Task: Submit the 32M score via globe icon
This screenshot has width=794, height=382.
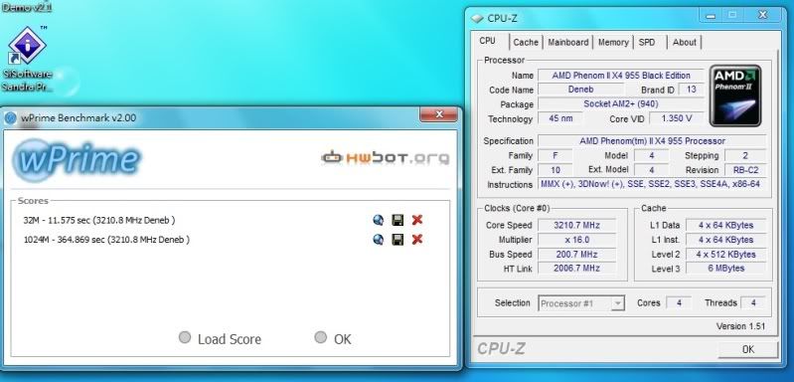Action: click(x=378, y=220)
